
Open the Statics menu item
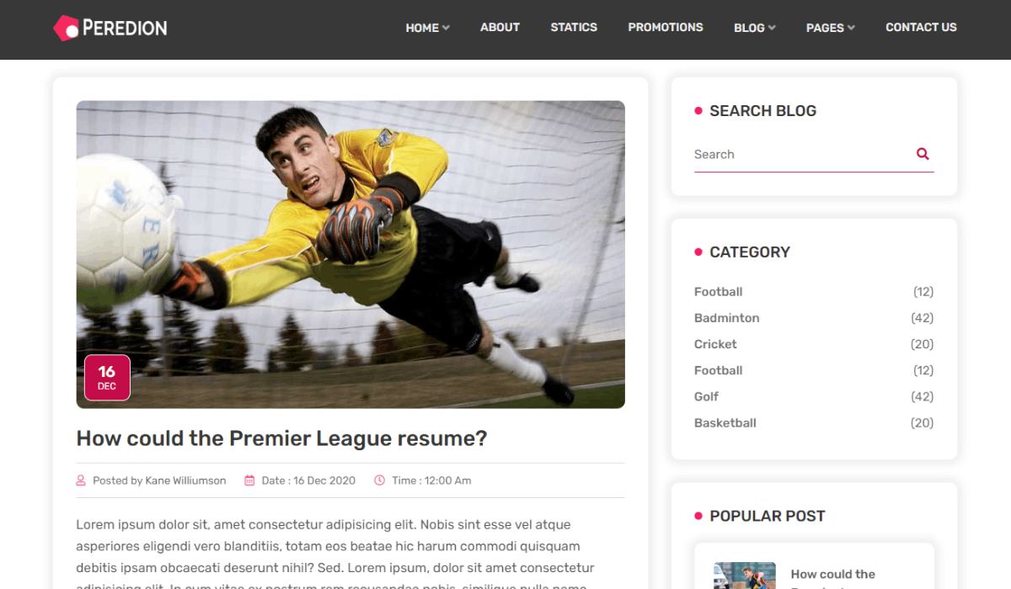tap(574, 27)
